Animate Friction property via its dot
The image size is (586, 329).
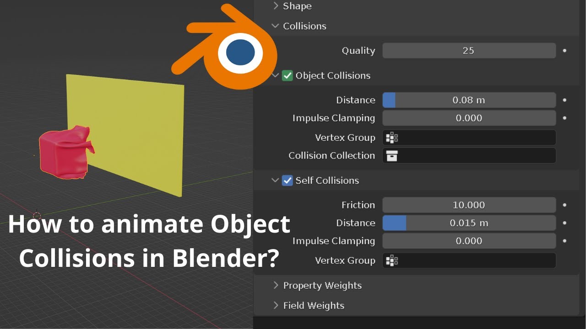click(x=564, y=205)
